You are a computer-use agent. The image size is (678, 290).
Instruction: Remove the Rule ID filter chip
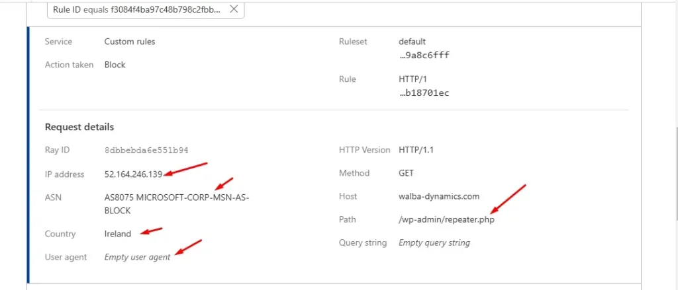click(x=233, y=9)
